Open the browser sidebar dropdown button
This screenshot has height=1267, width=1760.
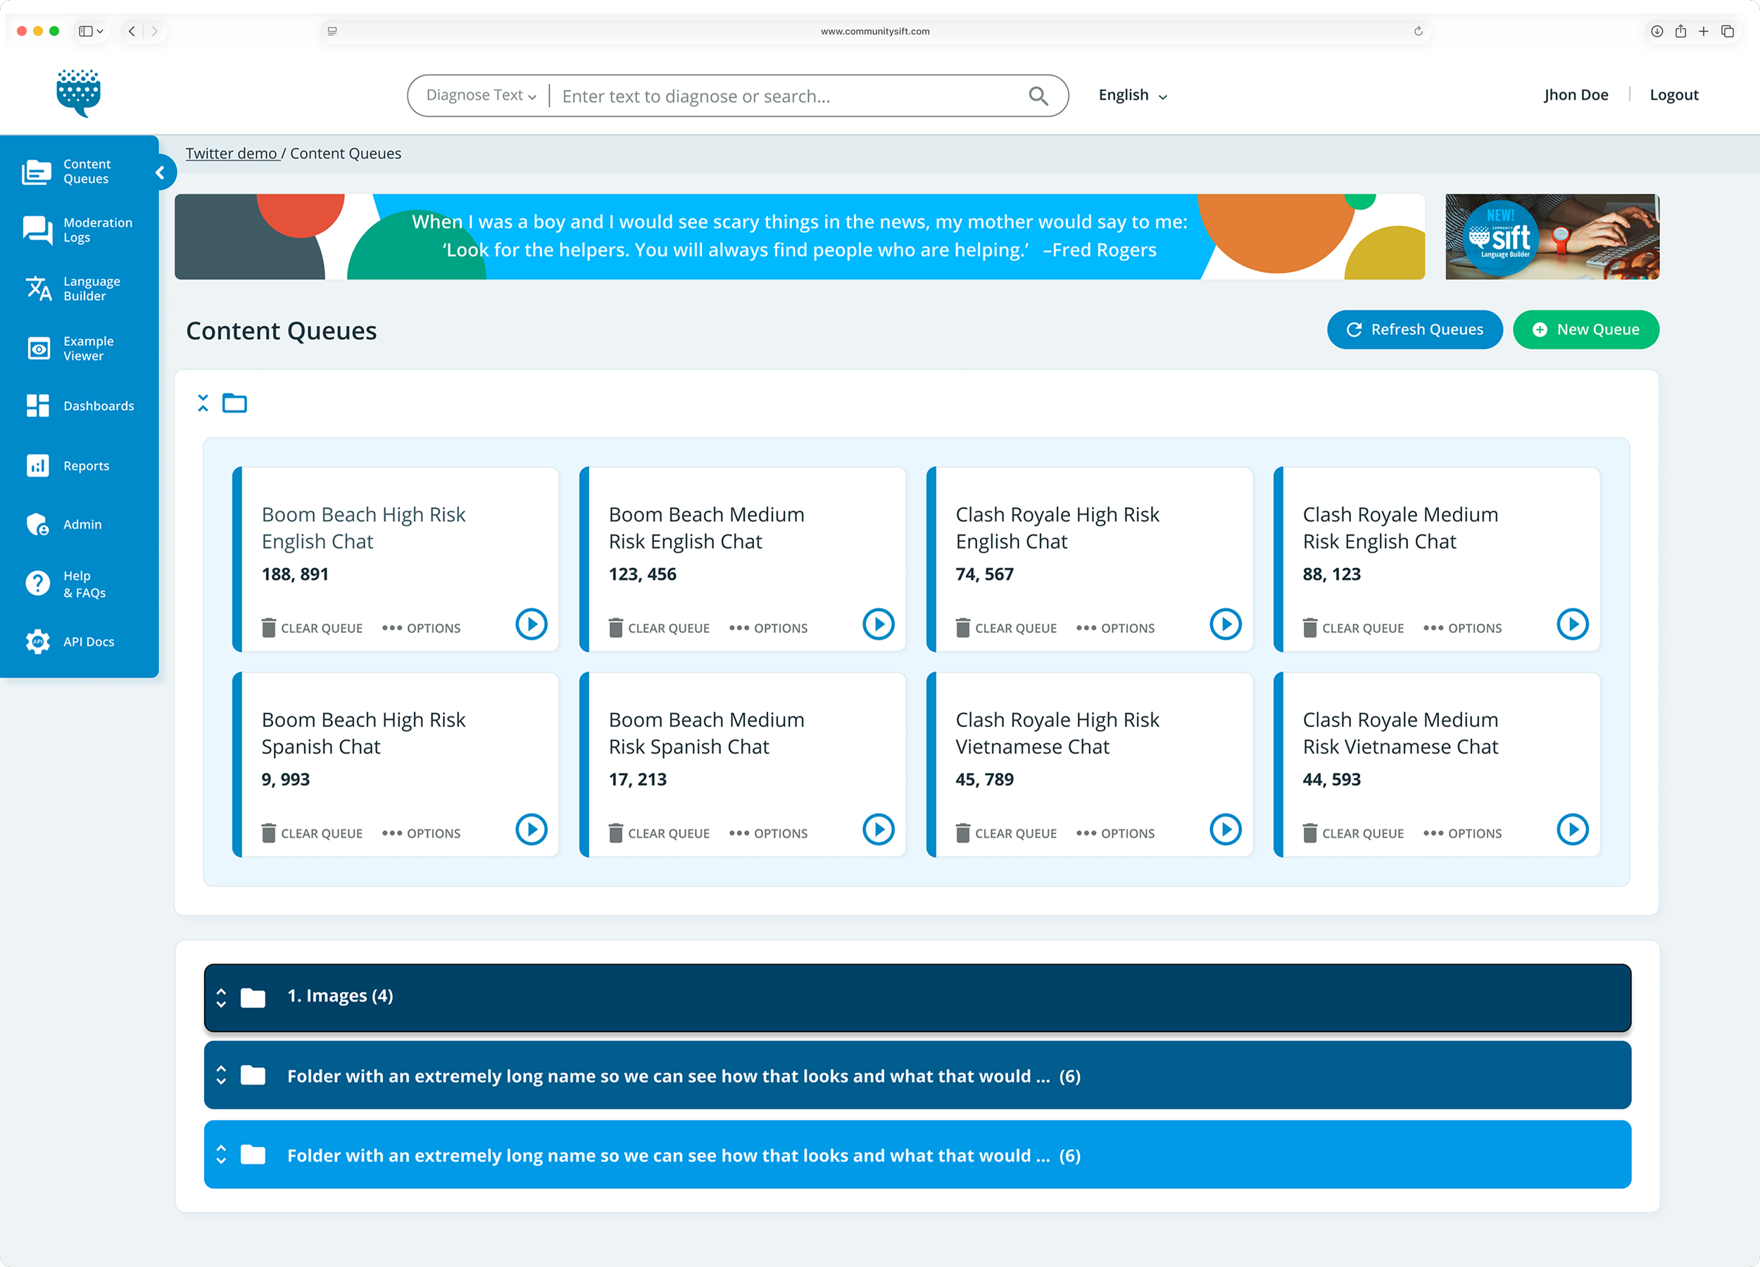pos(91,31)
